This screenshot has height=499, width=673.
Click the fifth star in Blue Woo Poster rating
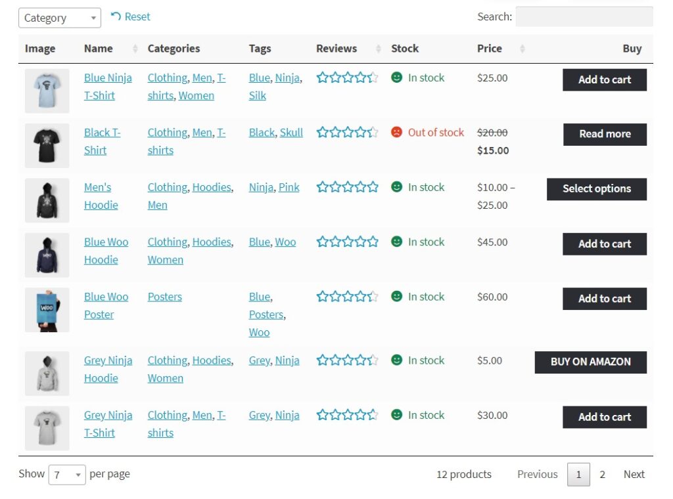pos(371,295)
